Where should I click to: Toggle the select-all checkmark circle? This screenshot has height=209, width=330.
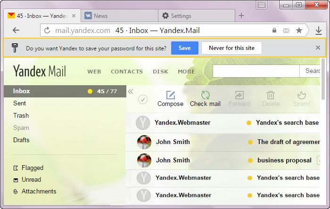coord(143,99)
